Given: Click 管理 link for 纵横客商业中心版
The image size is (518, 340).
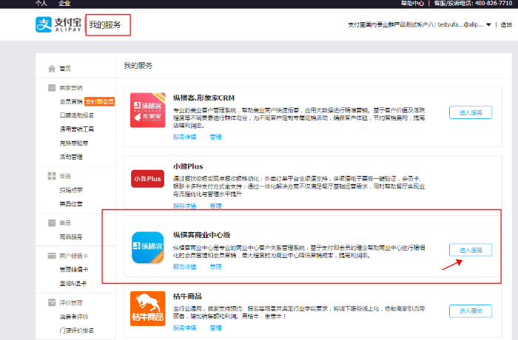Looking at the screenshot, I should tap(216, 266).
